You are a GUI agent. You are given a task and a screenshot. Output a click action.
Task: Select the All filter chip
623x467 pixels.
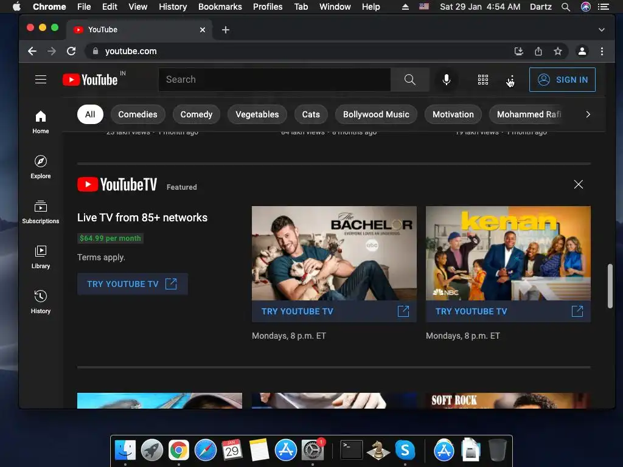[x=90, y=114]
